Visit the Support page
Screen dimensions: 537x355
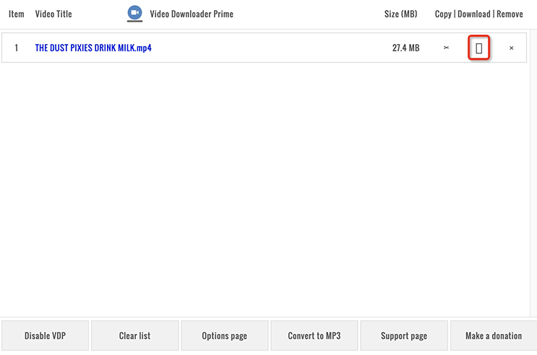[x=404, y=336]
